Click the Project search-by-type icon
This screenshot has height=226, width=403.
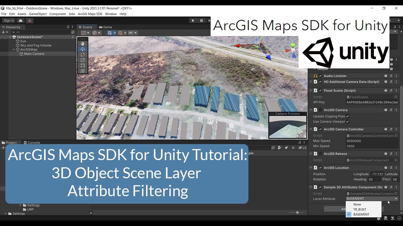tap(280, 148)
